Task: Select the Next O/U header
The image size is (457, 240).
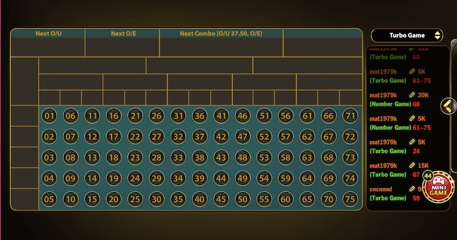Action: pyautogui.click(x=48, y=33)
